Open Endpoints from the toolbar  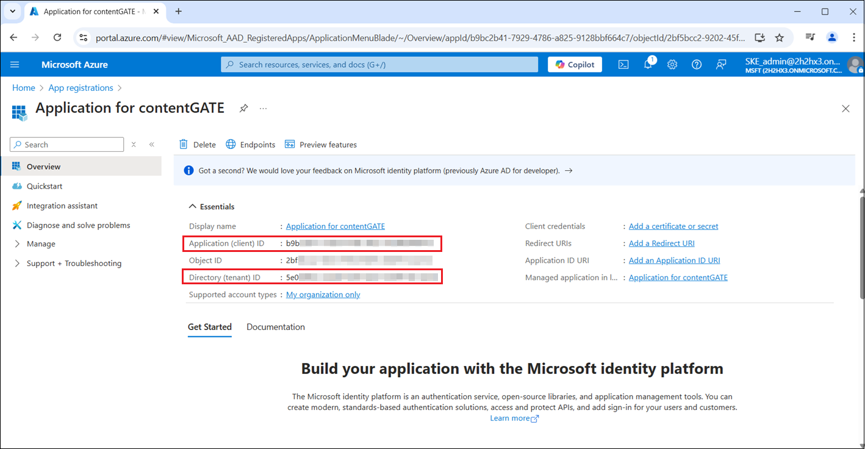(250, 145)
